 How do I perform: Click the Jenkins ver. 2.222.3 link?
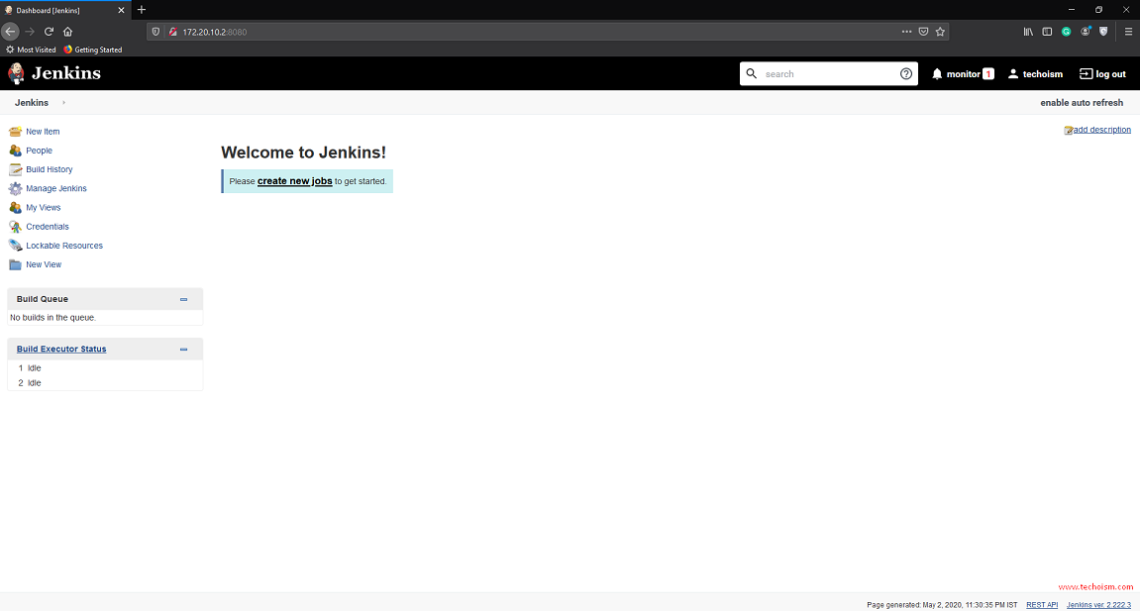point(1098,604)
